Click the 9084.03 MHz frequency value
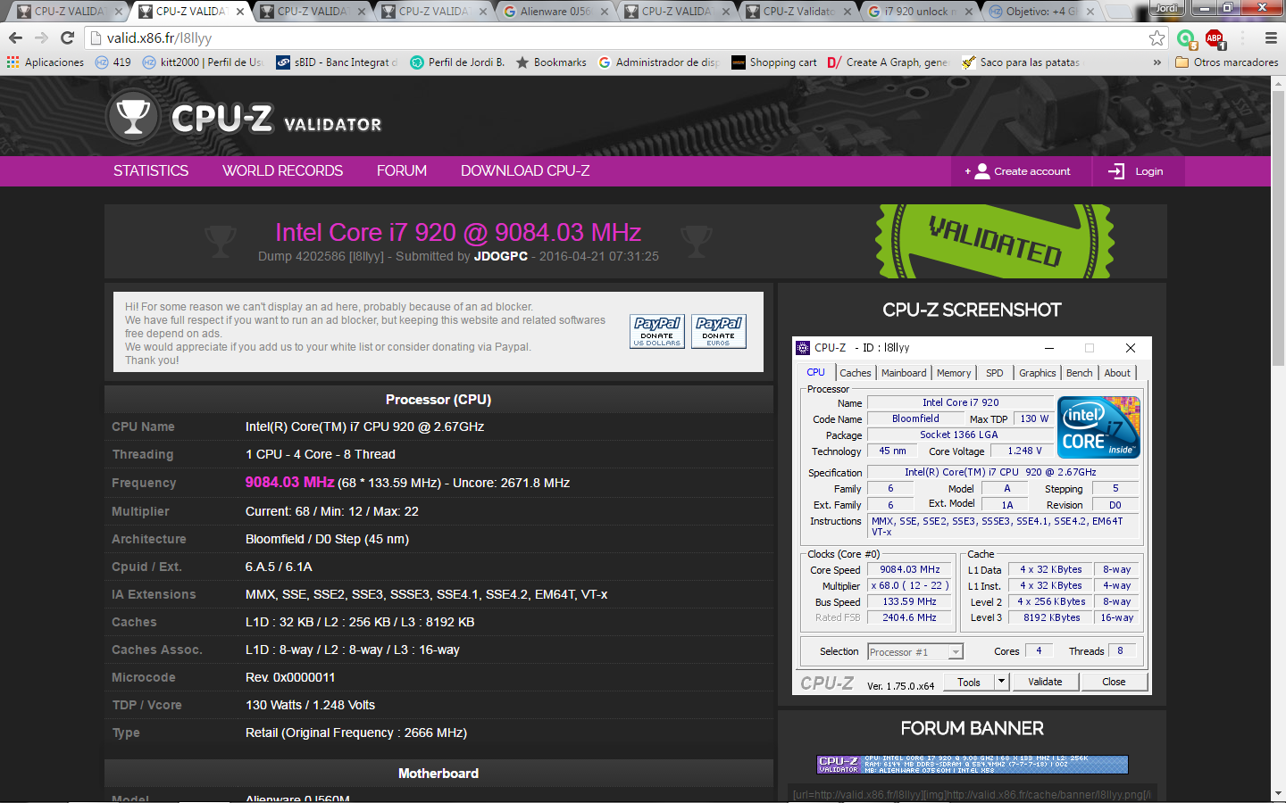Screen dimensions: 1286x803 point(289,482)
